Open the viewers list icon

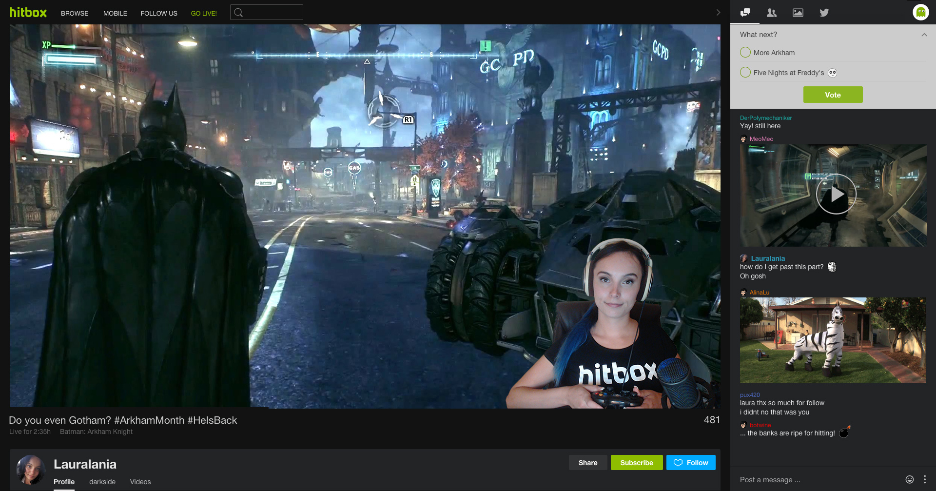point(771,13)
